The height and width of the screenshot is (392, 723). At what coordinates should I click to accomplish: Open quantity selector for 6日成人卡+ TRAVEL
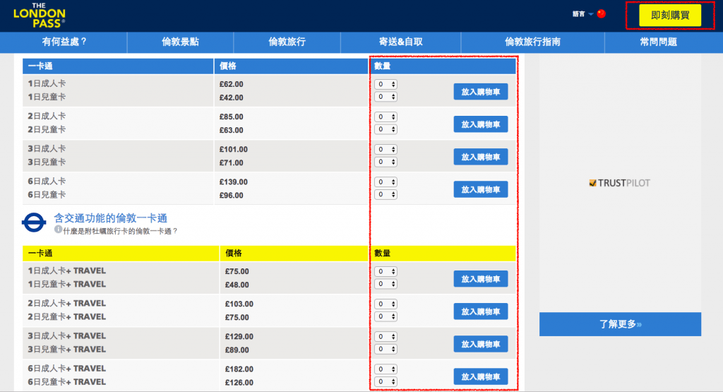pyautogui.click(x=386, y=369)
